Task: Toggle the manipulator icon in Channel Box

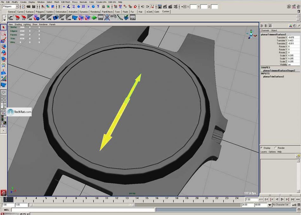Action: pos(291,26)
